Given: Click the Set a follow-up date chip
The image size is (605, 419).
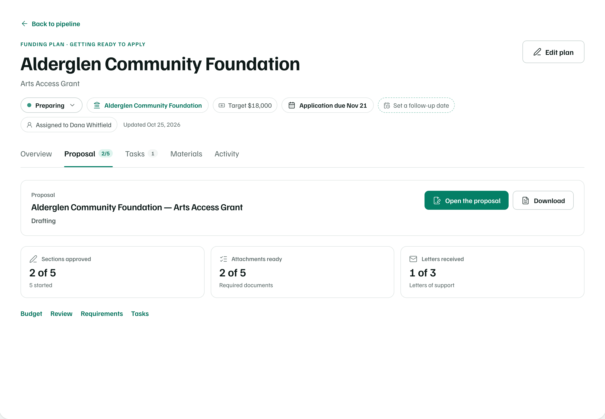Looking at the screenshot, I should 416,105.
